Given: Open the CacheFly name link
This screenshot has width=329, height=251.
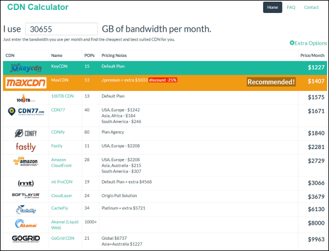Looking at the screenshot, I should pyautogui.click(x=59, y=208).
